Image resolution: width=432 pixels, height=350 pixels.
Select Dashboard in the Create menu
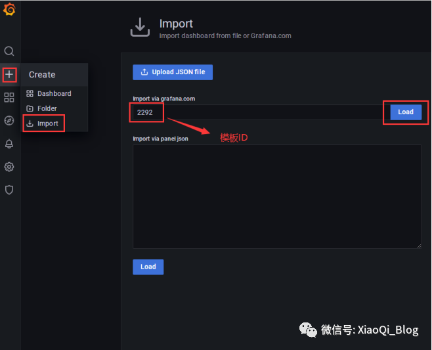click(54, 94)
